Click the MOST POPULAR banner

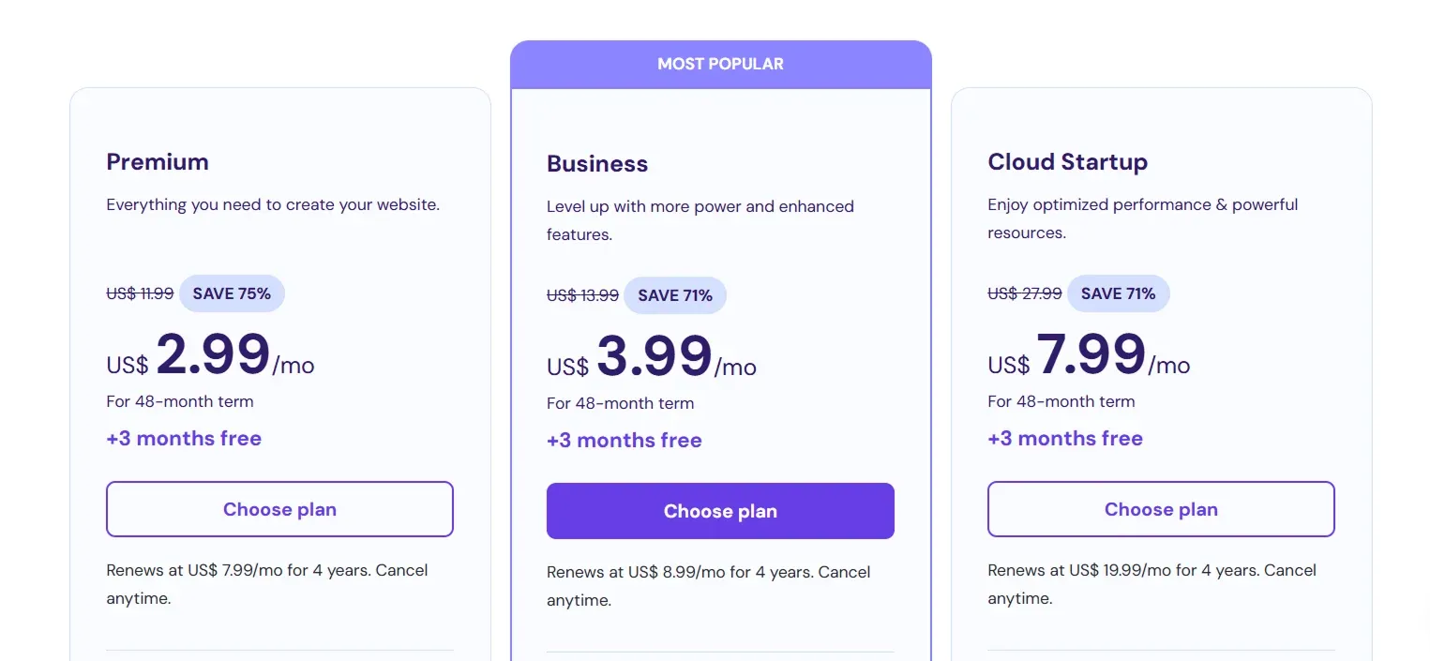pos(721,64)
